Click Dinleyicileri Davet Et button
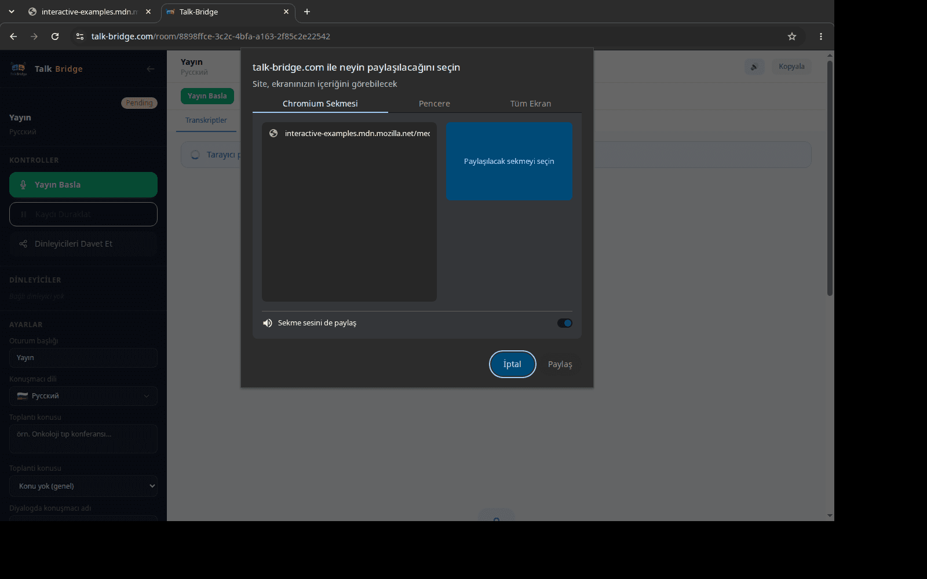Viewport: 927px width, 579px height. [x=83, y=244]
